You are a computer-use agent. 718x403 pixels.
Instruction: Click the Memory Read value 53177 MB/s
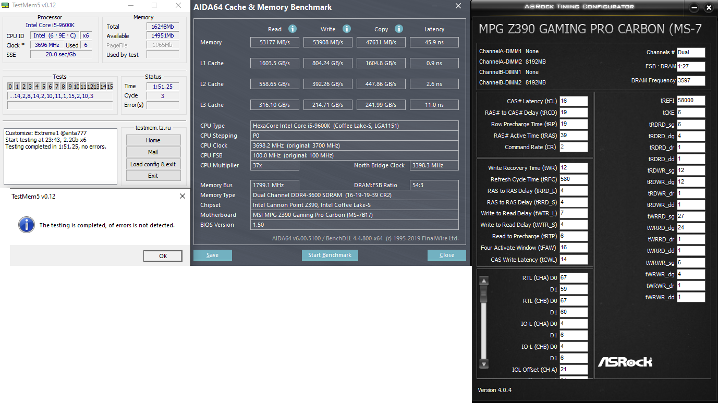275,42
